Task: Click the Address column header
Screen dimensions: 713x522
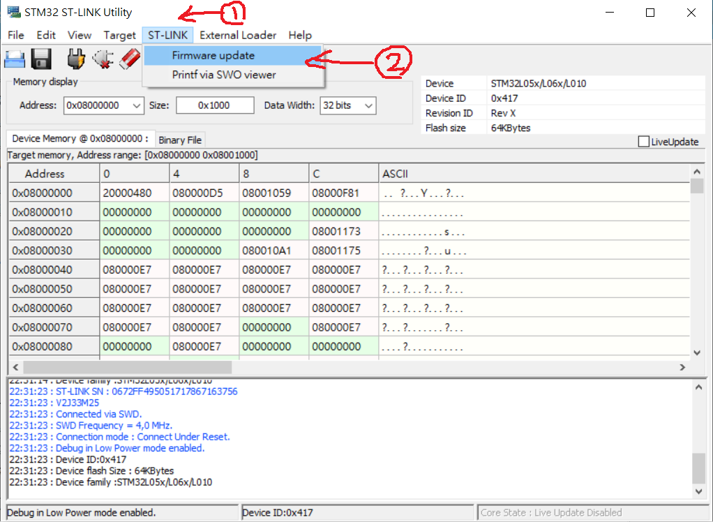Action: pos(54,174)
